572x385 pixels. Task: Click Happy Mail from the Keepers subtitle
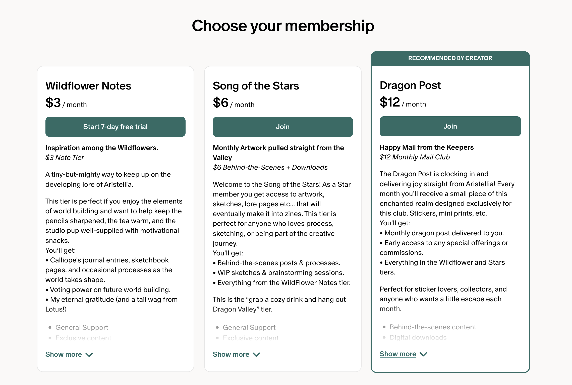click(427, 147)
